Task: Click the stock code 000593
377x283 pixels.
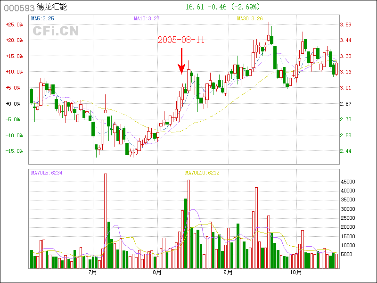Action: pyautogui.click(x=16, y=8)
